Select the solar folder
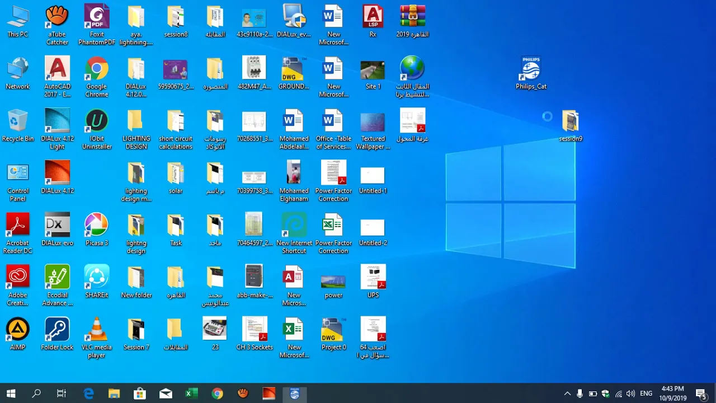The image size is (716, 403). pos(176,177)
